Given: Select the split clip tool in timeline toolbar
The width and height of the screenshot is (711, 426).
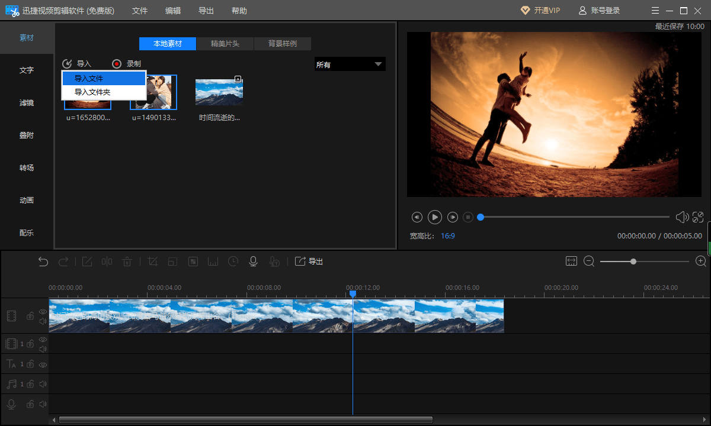Looking at the screenshot, I should [107, 262].
